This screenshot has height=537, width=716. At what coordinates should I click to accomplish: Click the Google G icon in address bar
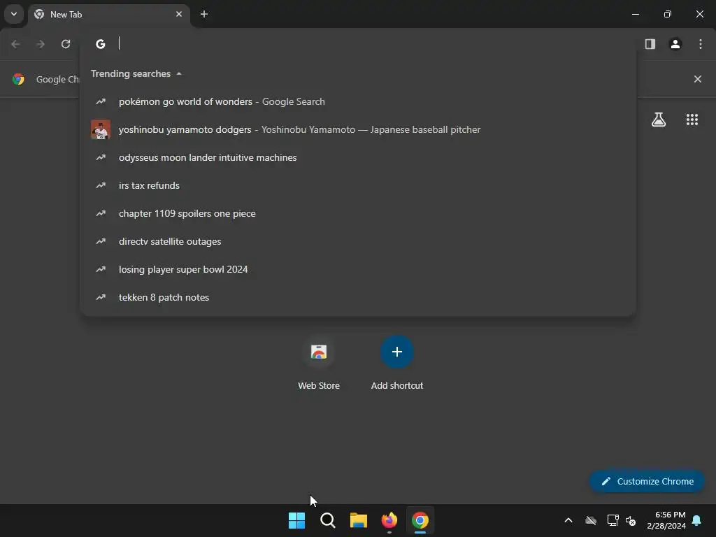pyautogui.click(x=101, y=44)
